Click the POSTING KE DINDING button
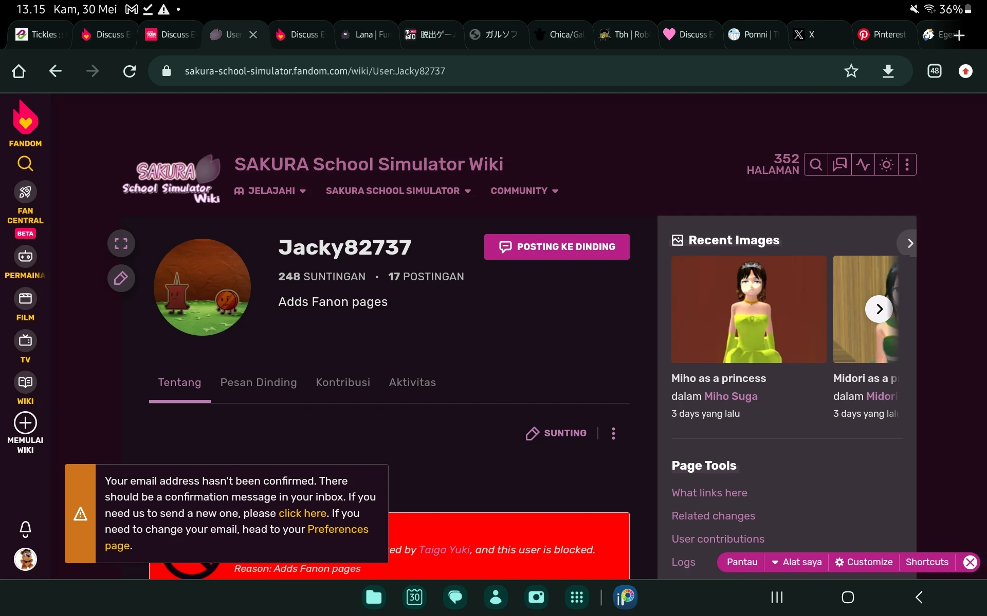The image size is (987, 616). coord(557,247)
